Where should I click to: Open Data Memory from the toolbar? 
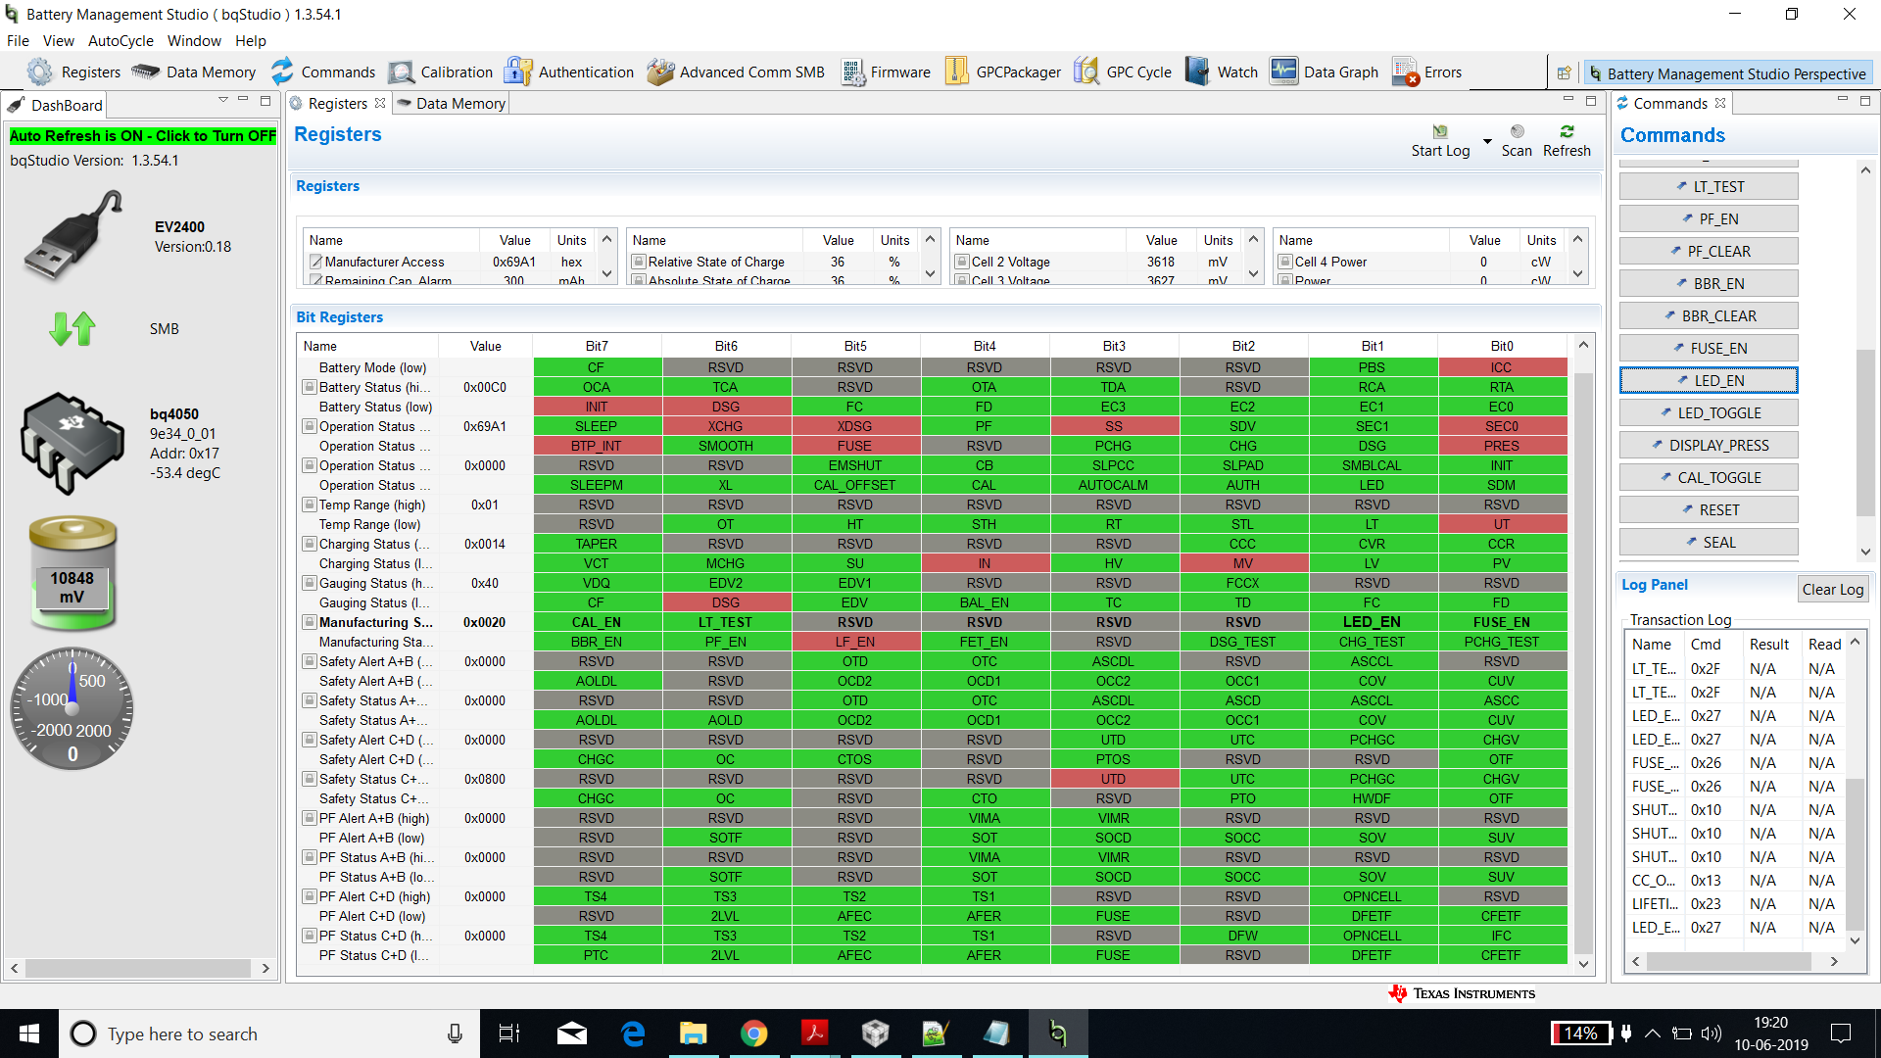194,72
